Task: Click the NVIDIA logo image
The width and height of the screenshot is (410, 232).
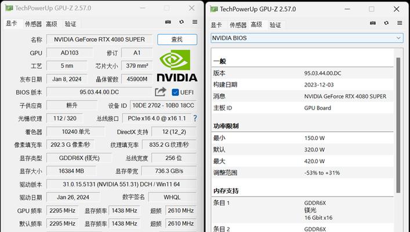Action: click(x=177, y=66)
